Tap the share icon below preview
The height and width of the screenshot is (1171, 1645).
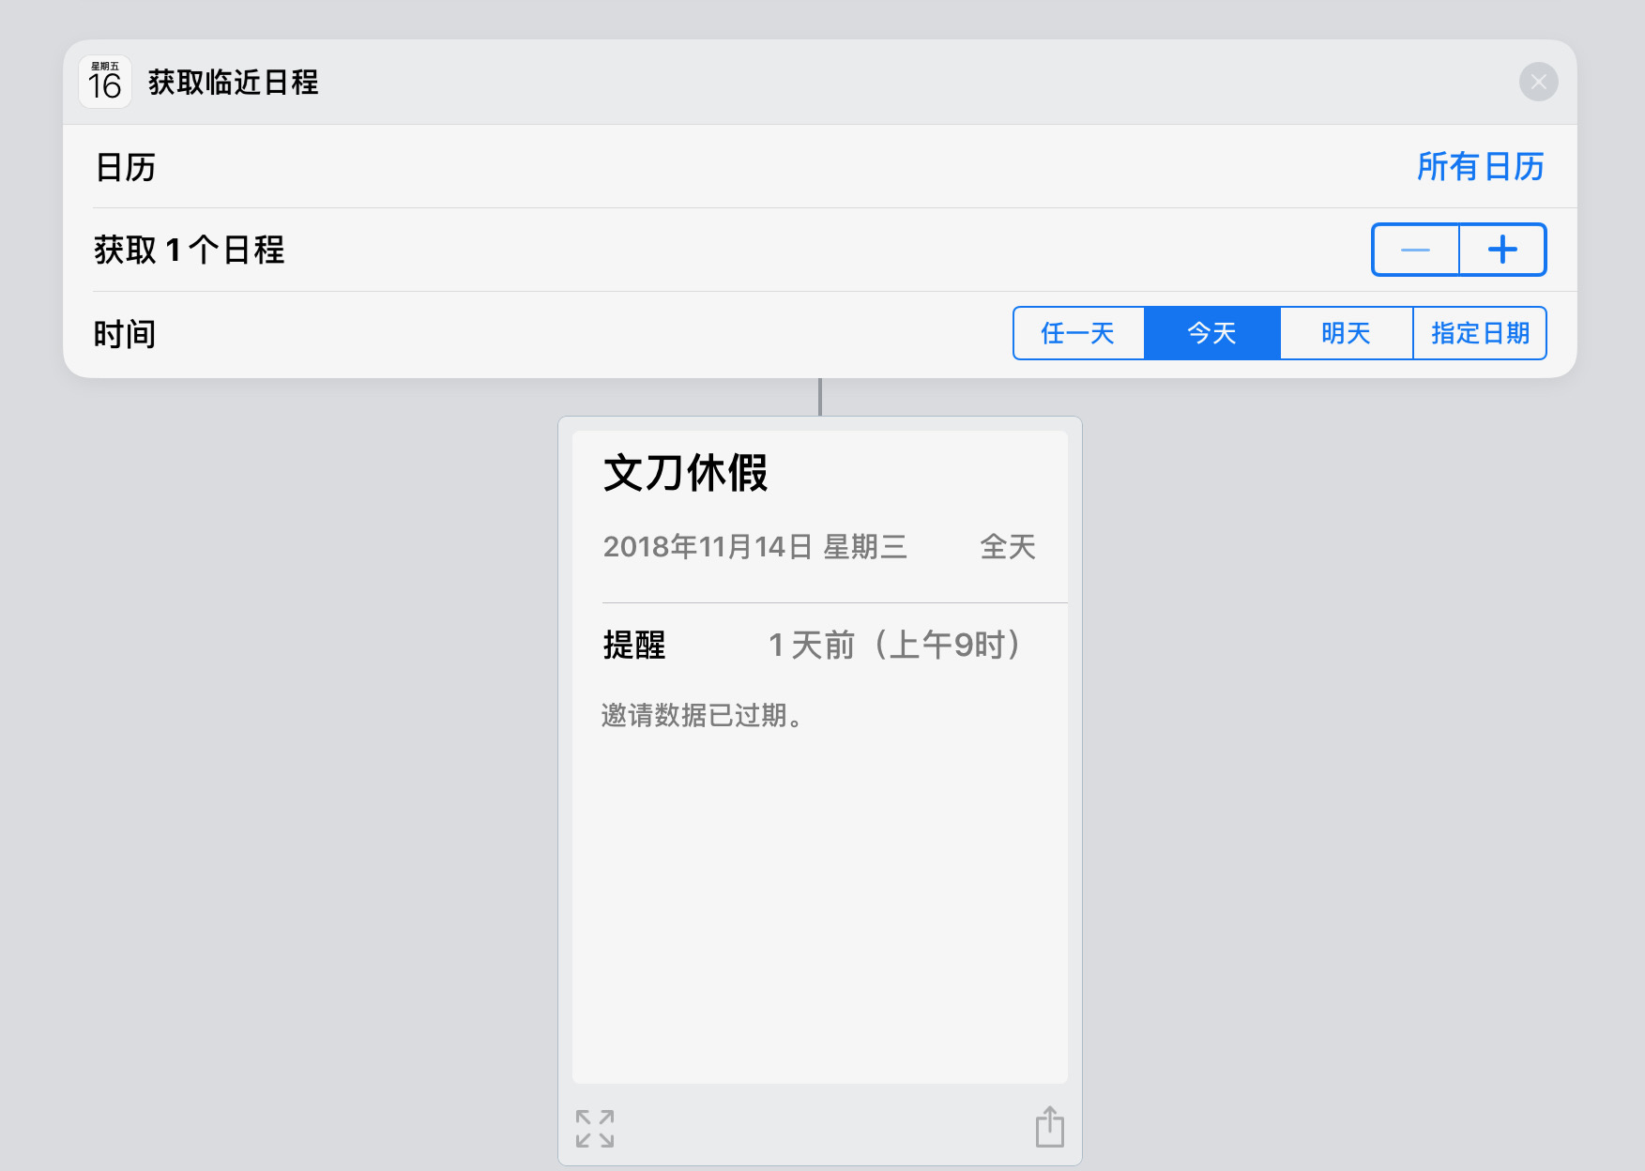coord(1049,1127)
